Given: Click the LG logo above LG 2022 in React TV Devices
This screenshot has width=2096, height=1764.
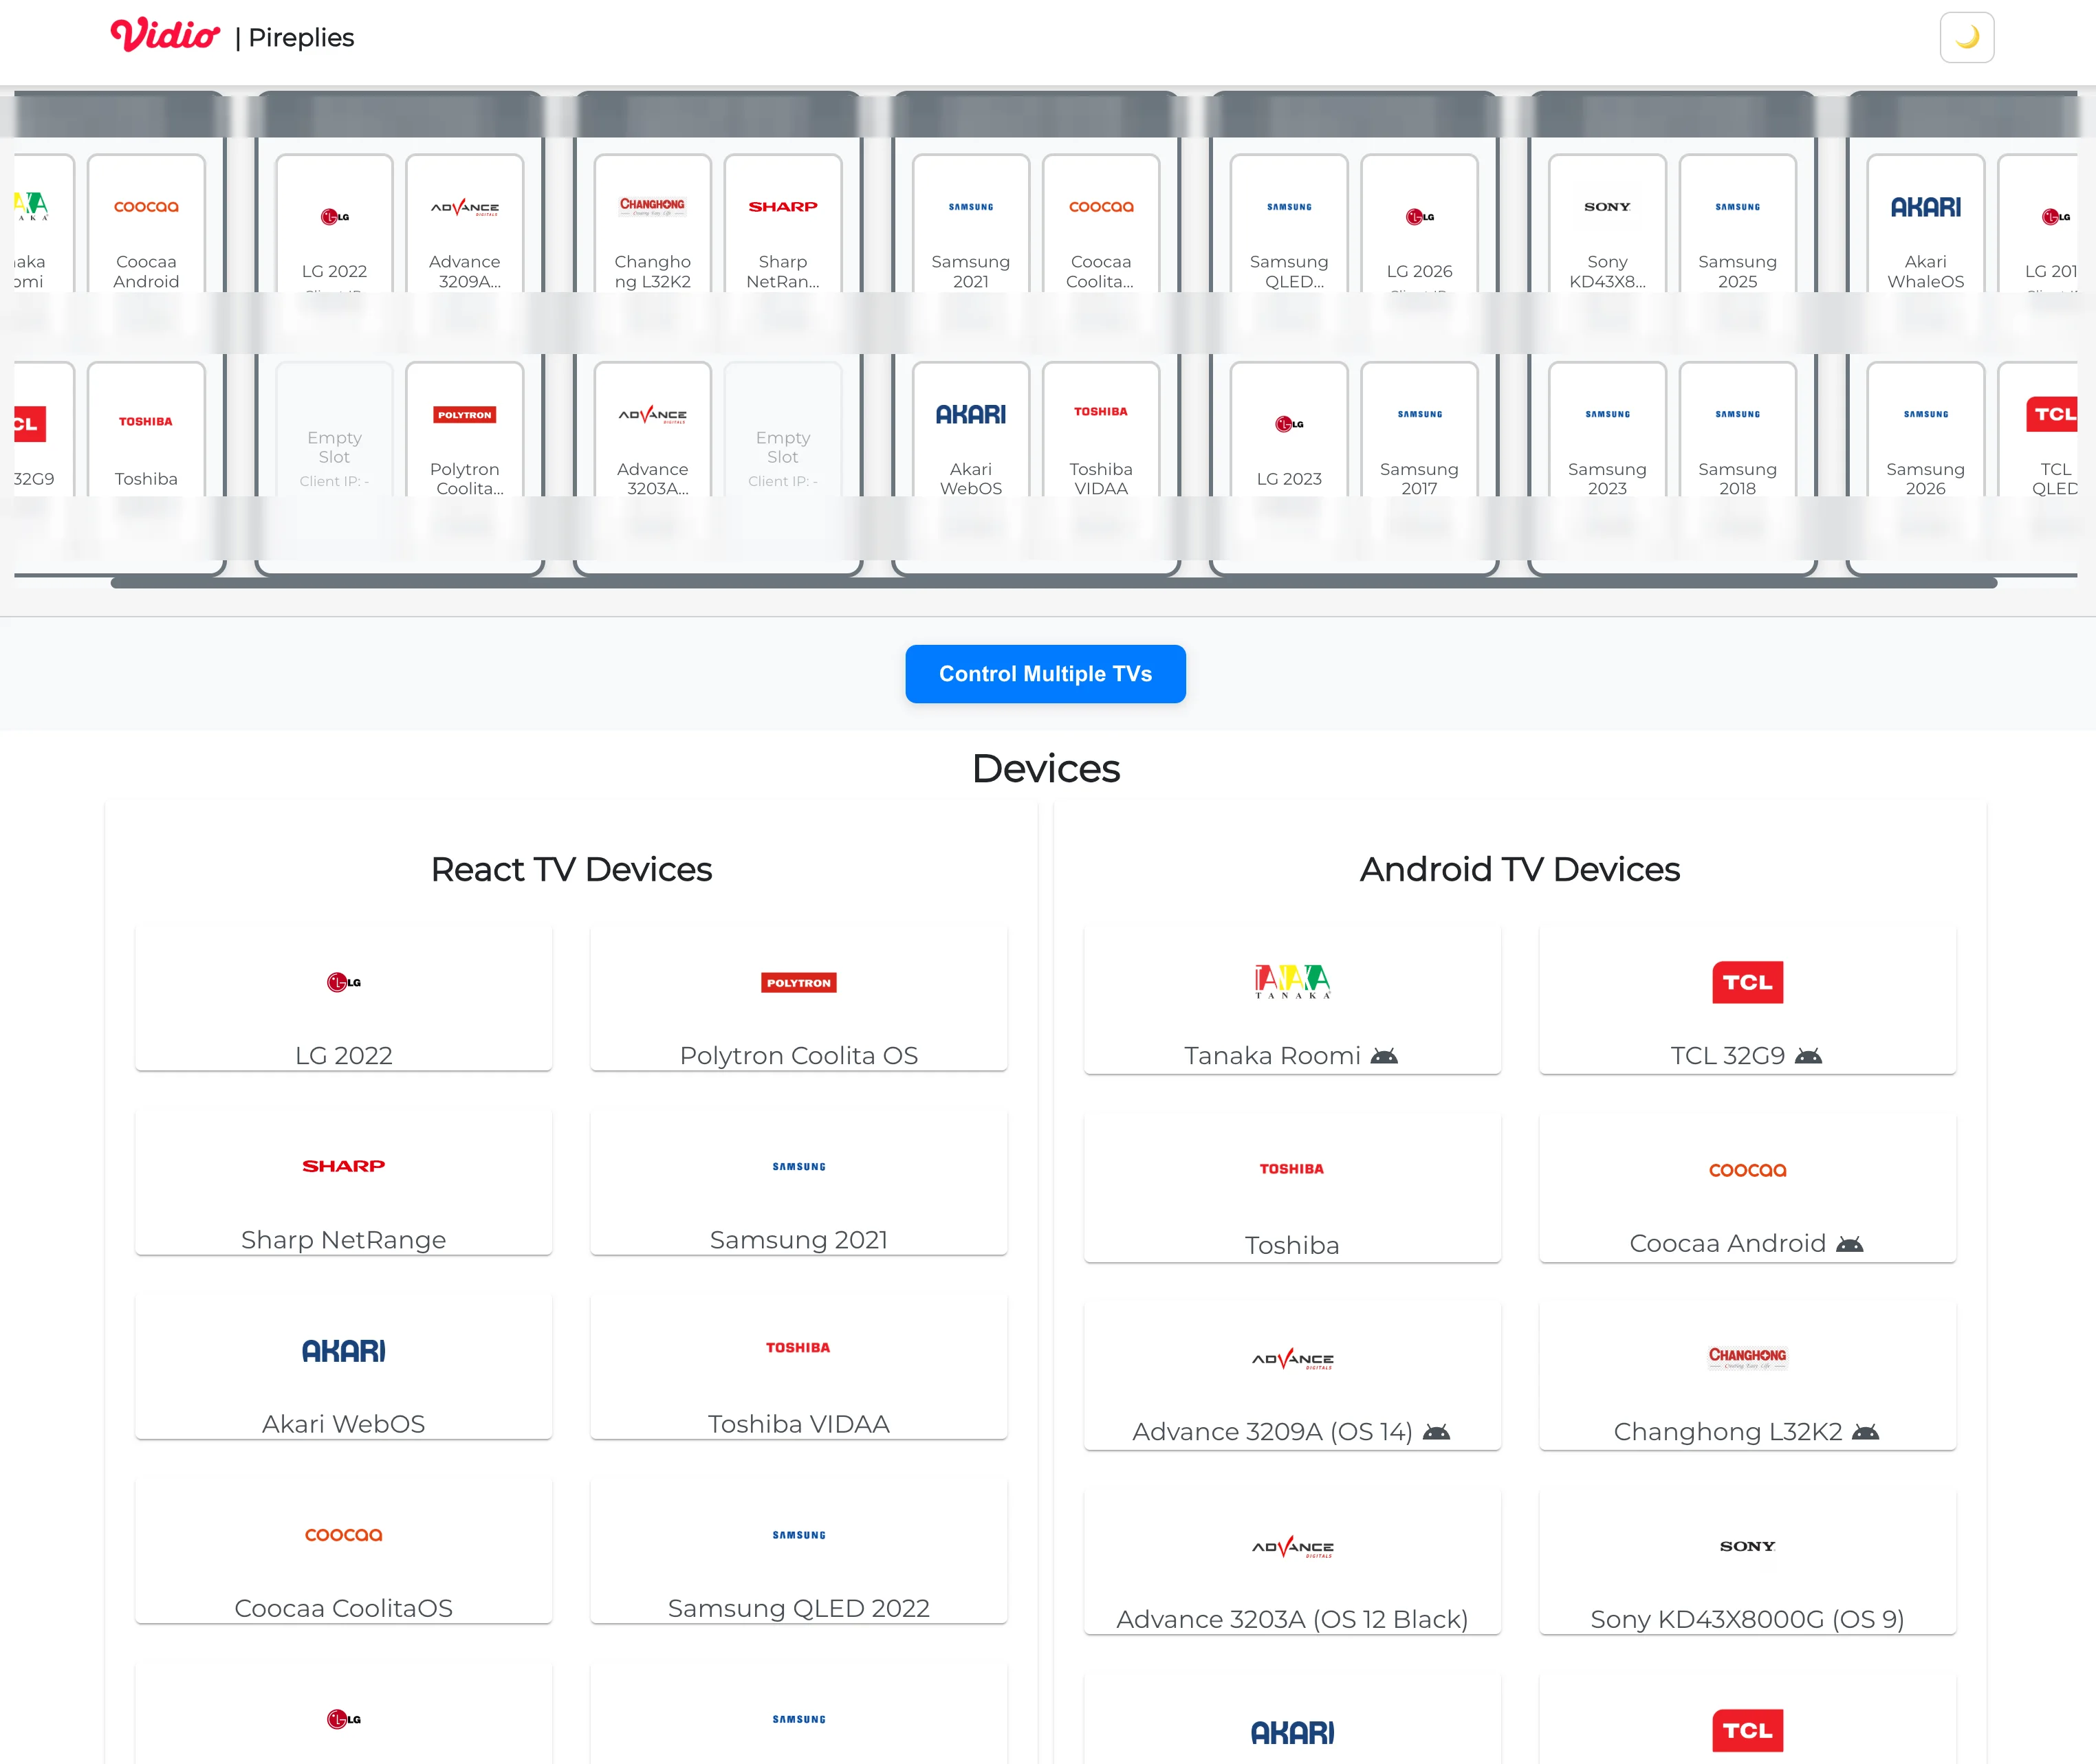Looking at the screenshot, I should (x=343, y=982).
